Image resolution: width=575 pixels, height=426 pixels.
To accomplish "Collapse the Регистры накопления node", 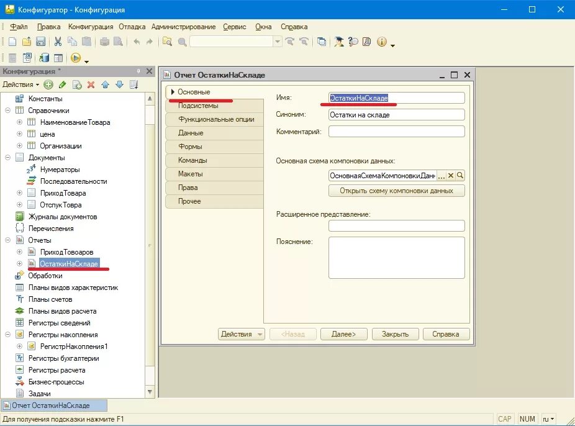I will (x=7, y=334).
